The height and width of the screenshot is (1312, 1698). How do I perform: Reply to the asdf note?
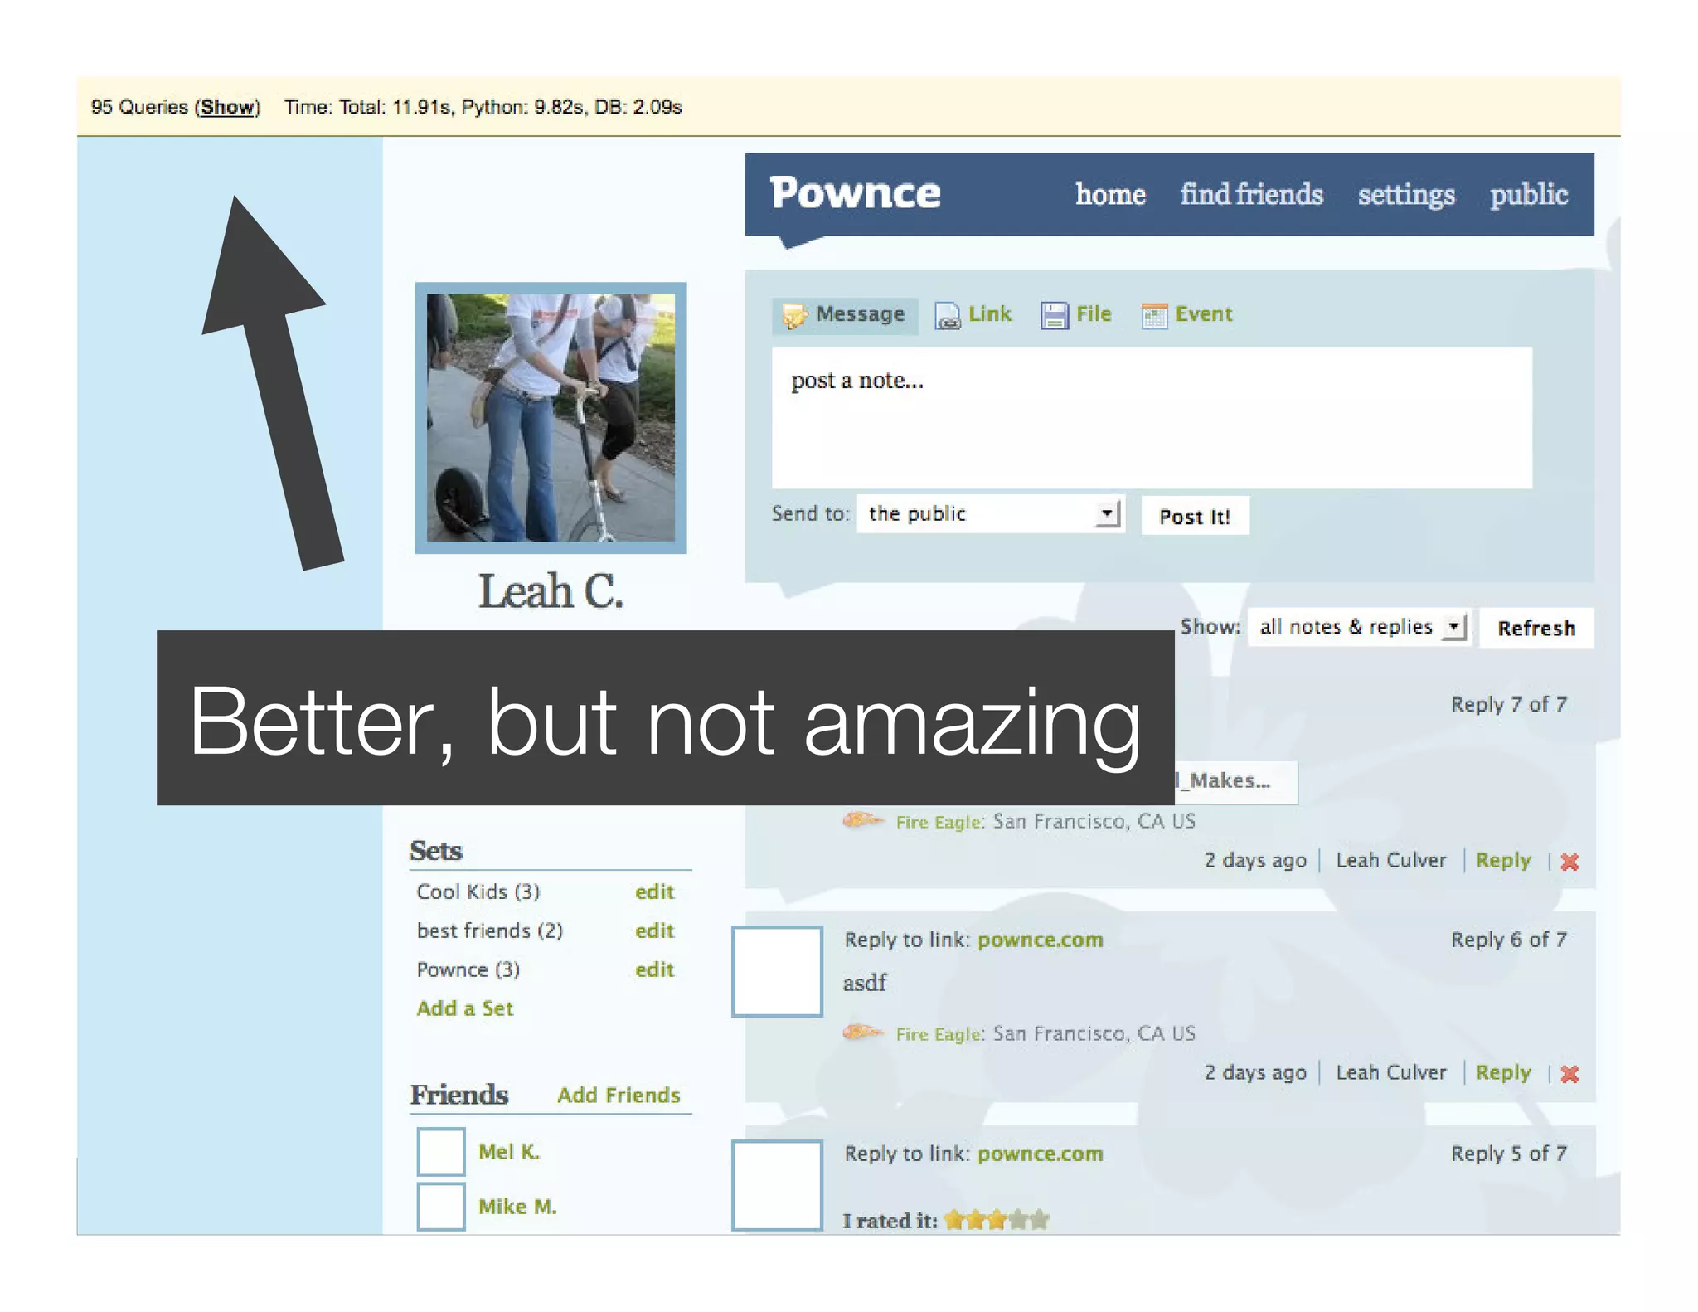pyautogui.click(x=1502, y=1072)
